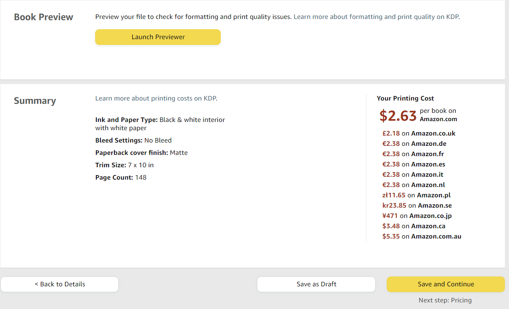Select the €2.38 on Amazon.nl line

click(413, 185)
